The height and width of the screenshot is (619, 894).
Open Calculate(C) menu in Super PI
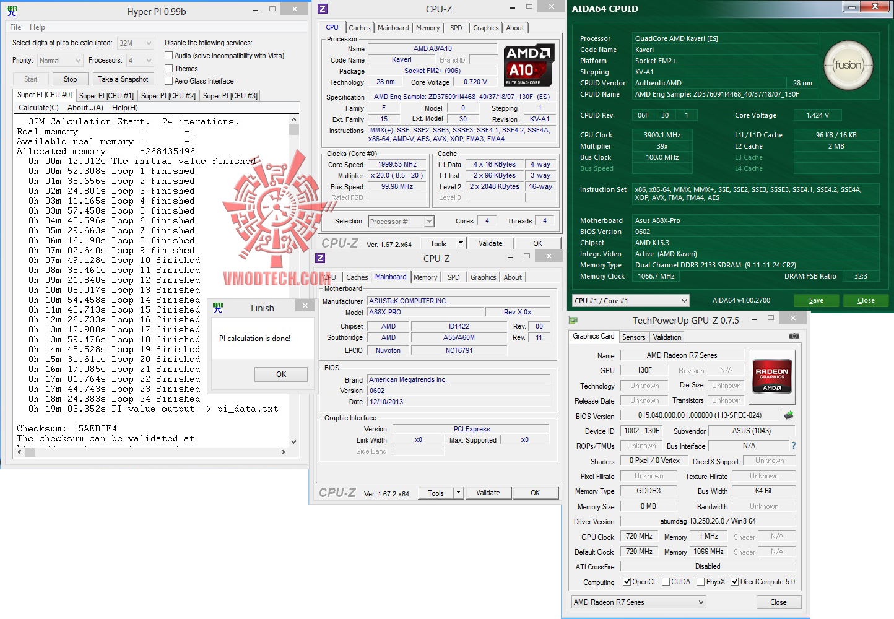pyautogui.click(x=38, y=108)
